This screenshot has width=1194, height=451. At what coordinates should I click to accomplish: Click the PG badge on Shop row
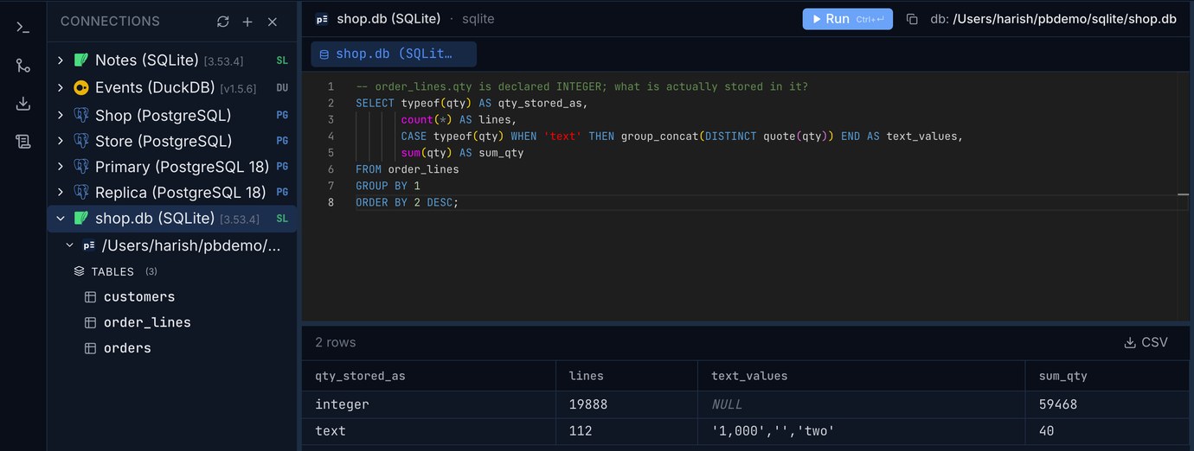[x=282, y=115]
